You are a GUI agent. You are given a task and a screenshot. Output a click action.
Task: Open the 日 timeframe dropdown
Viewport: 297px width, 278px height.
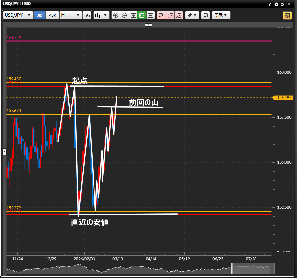point(70,15)
